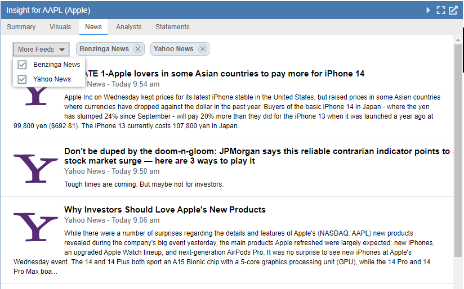Open article about iPhone 14 Asian prices
The image size is (464, 289).
coord(225,74)
